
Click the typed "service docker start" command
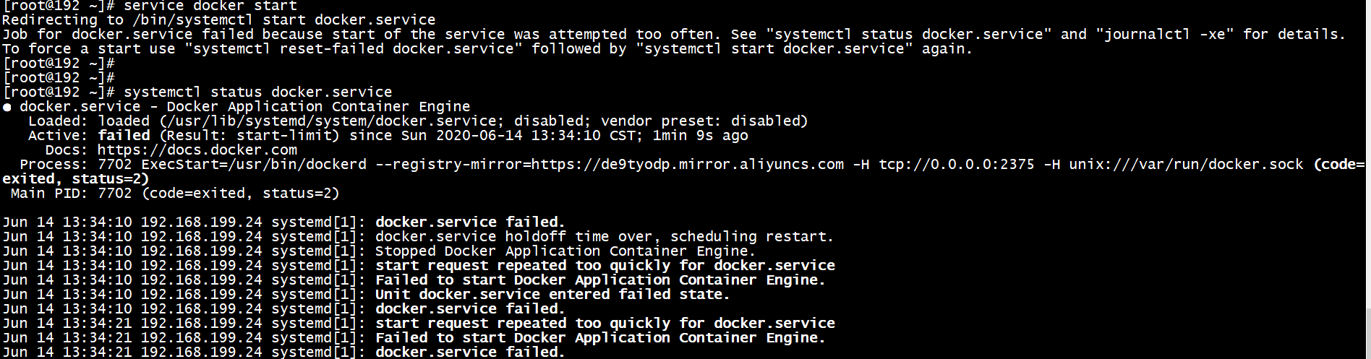click(x=210, y=6)
